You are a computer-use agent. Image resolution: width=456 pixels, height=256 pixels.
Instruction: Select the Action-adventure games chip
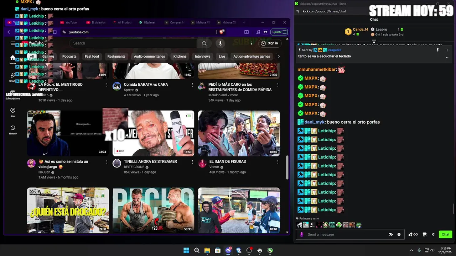point(252,57)
